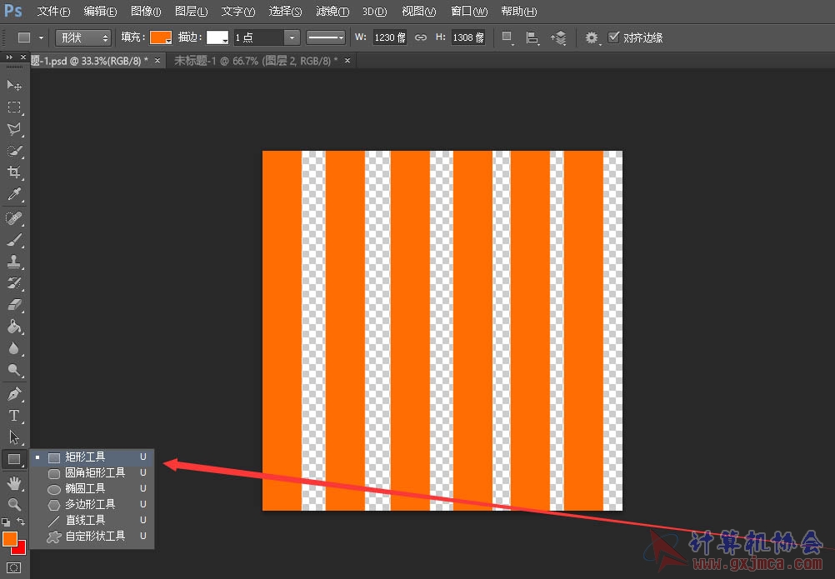Click the orange foreground color swatch

coord(10,538)
